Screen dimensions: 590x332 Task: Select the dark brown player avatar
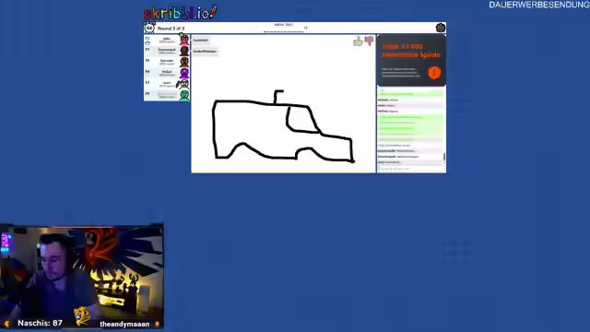click(x=184, y=51)
